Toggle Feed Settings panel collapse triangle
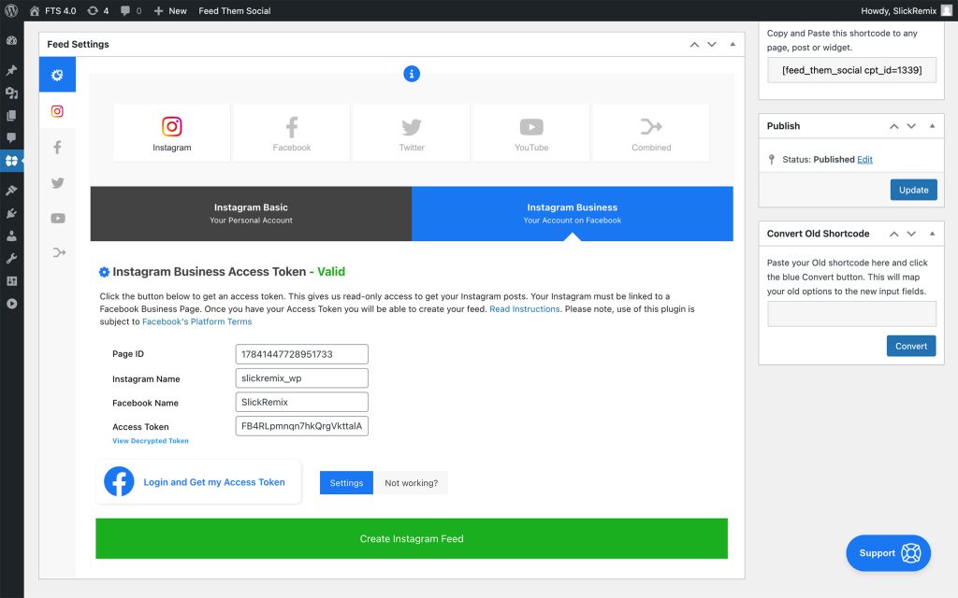Viewport: 958px width, 598px height. pyautogui.click(x=733, y=44)
